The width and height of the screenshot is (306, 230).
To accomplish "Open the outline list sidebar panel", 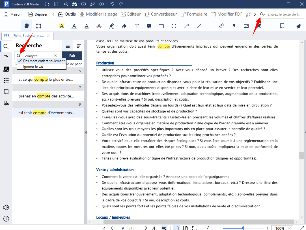I will pos(6,80).
